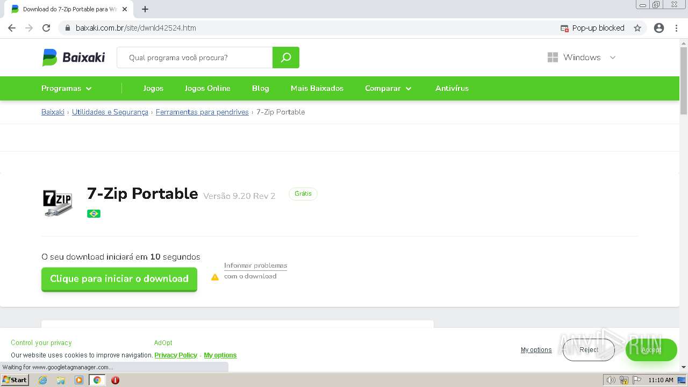The height and width of the screenshot is (387, 688).
Task: Expand the Comparar dropdown
Action: pos(388,88)
